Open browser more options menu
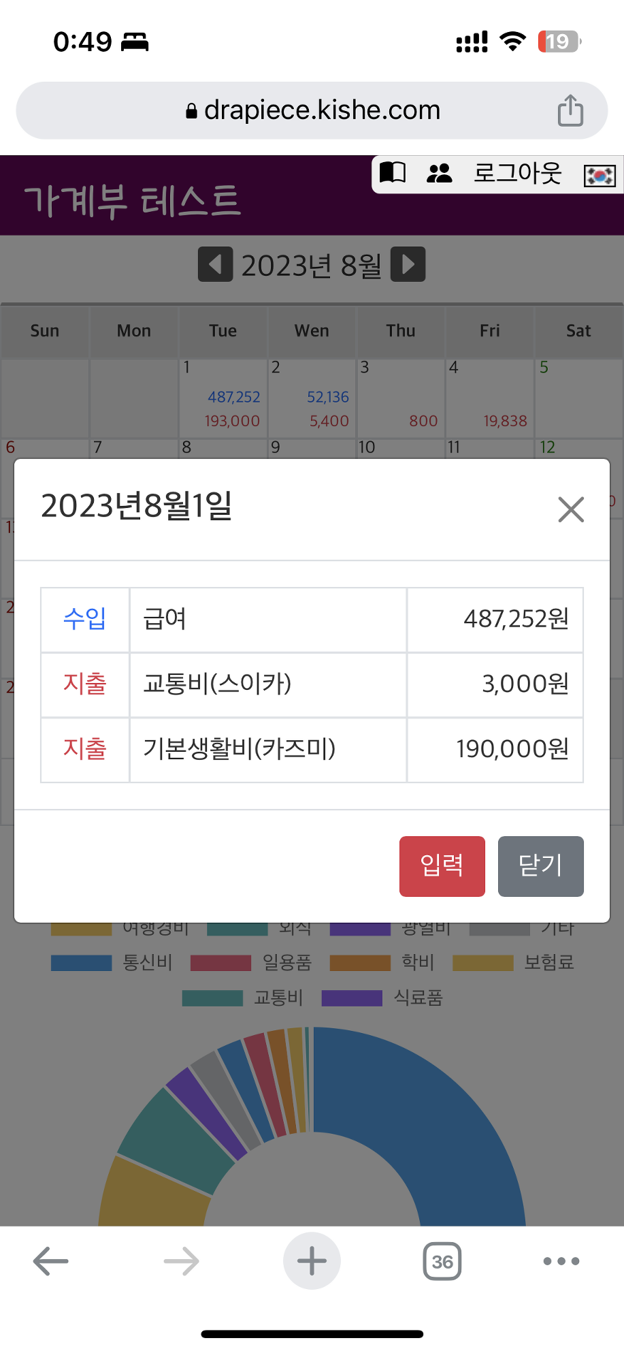The image size is (624, 1351). click(x=561, y=1261)
